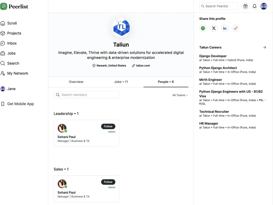Image resolution: width=273 pixels, height=205 pixels.
Task: Click the Scroll sidebar label
Action: click(12, 23)
